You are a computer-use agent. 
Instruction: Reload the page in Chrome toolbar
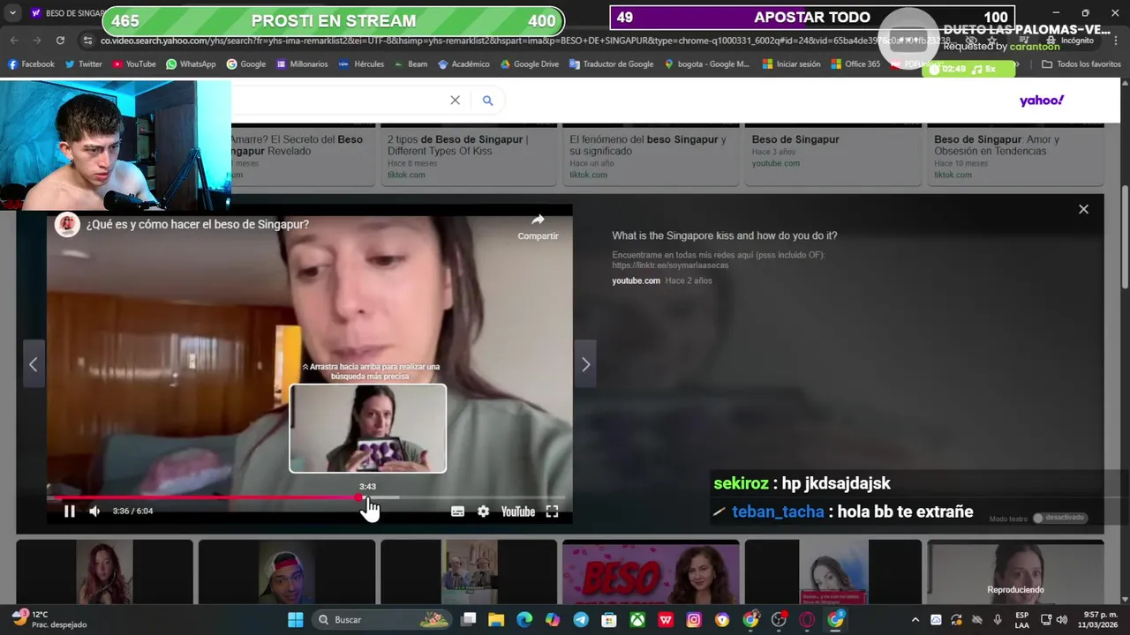pyautogui.click(x=60, y=41)
